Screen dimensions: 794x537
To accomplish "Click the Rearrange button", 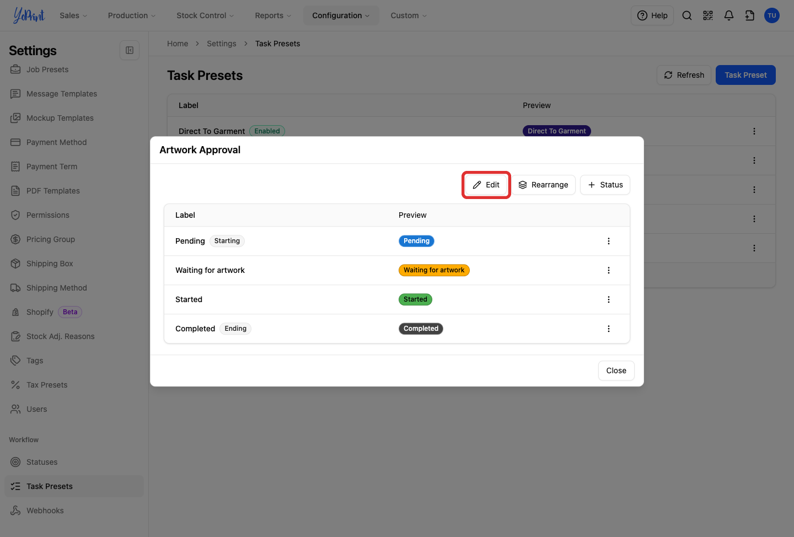I will pyautogui.click(x=543, y=185).
